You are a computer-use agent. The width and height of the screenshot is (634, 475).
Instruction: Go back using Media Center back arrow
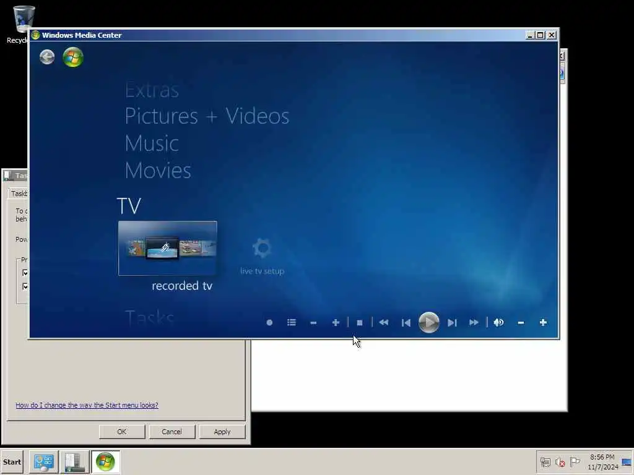coord(47,57)
